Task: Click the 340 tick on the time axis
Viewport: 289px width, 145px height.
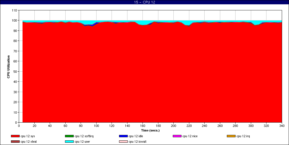Action: pos(282,126)
